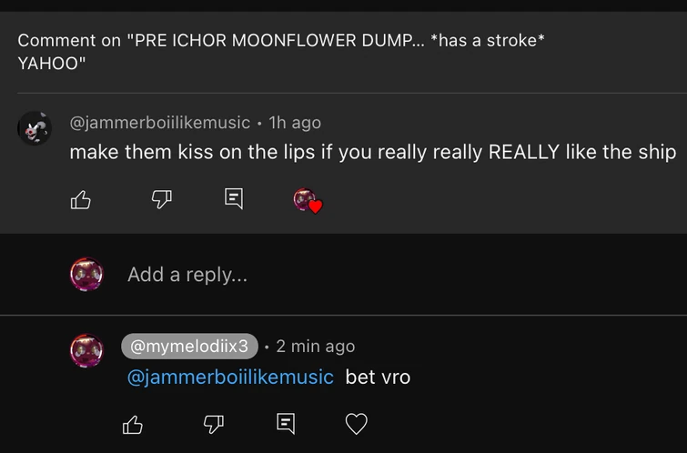Click the 'make them kiss on the lips' comment text
The image size is (687, 453).
(x=373, y=152)
